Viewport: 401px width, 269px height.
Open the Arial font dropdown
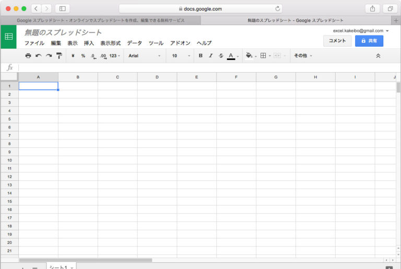(144, 56)
